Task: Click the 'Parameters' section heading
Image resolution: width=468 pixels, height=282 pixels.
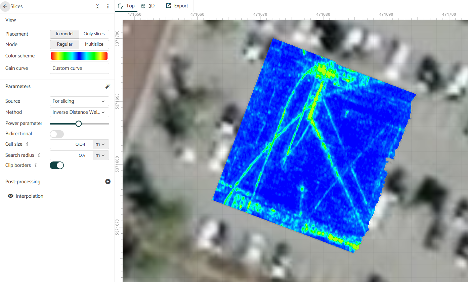Action: [18, 86]
